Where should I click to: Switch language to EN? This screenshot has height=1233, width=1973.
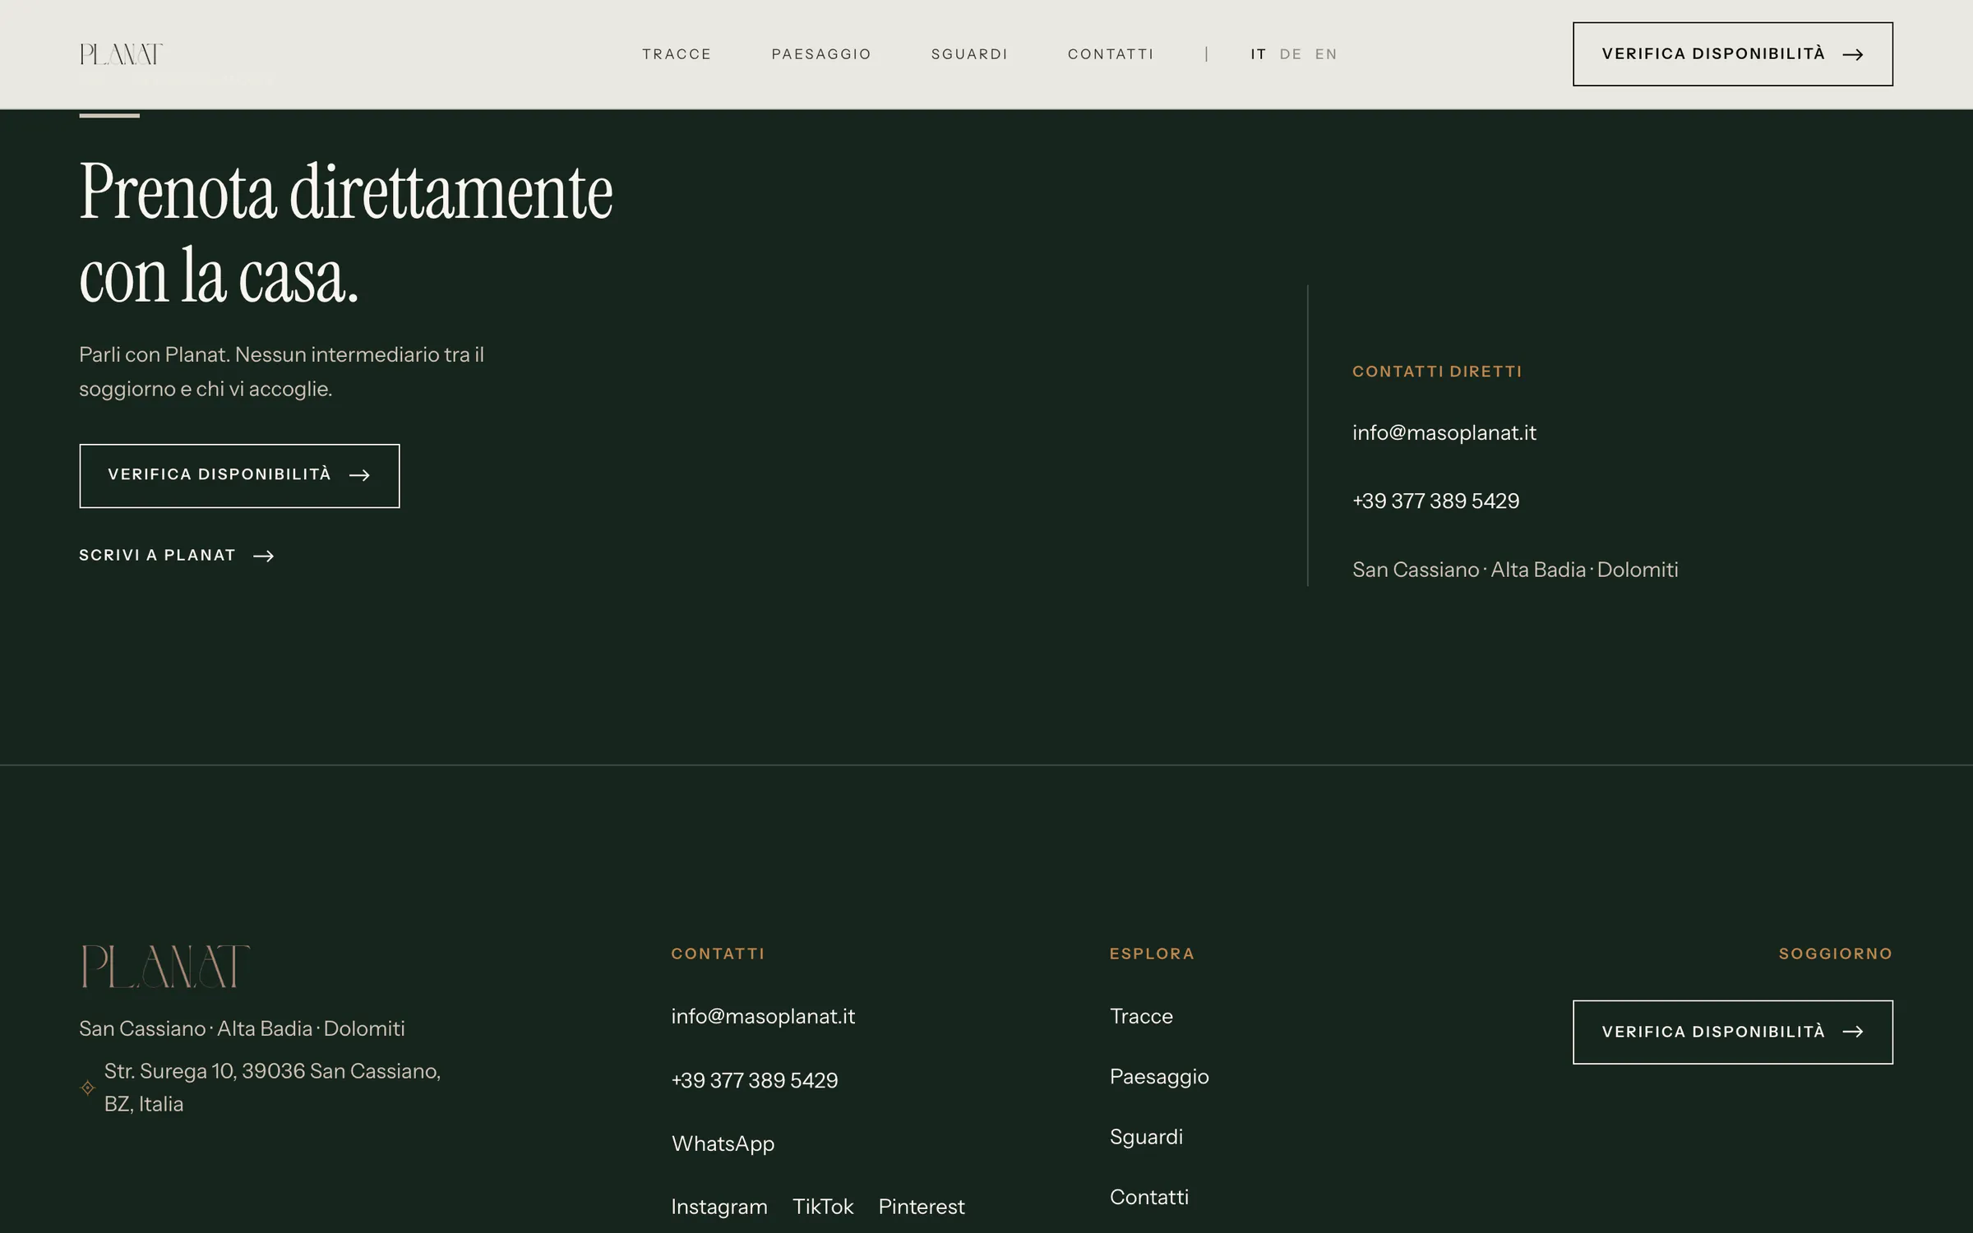(1326, 54)
